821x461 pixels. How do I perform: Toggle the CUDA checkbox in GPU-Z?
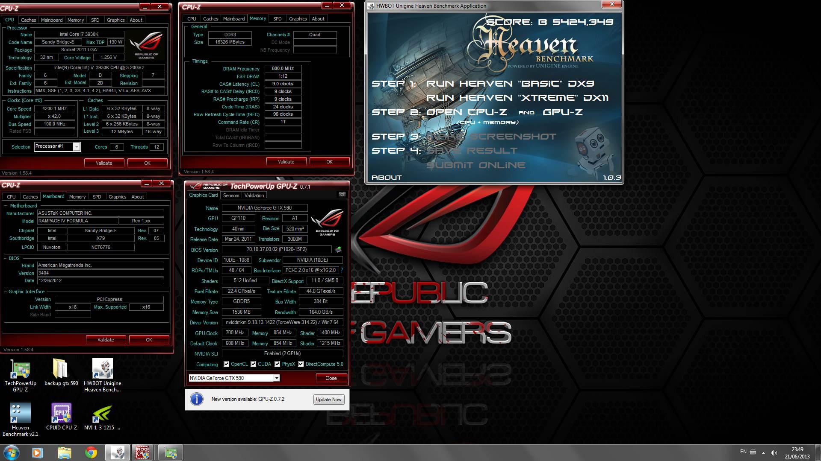click(254, 364)
